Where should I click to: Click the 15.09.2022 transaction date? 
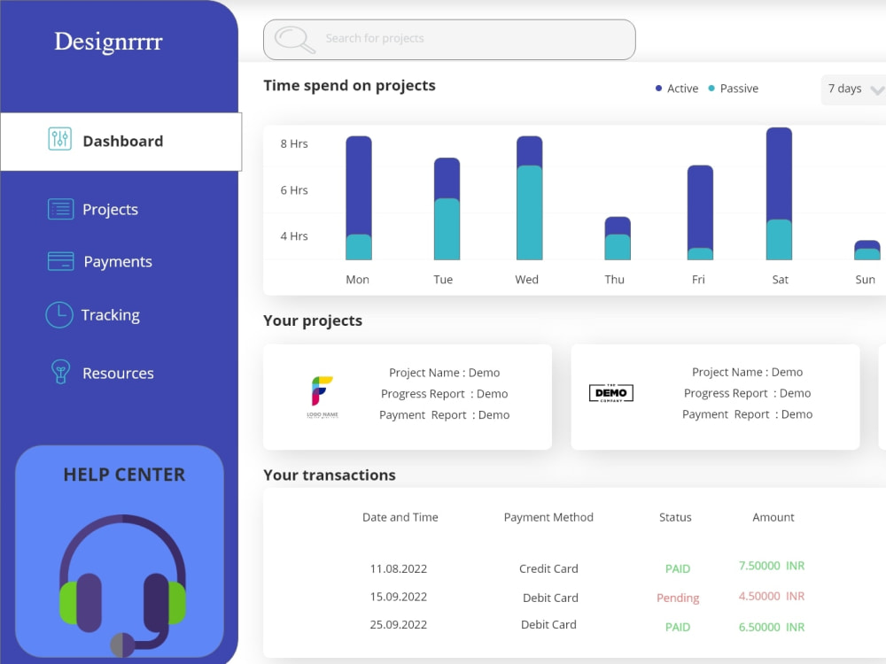click(x=399, y=597)
